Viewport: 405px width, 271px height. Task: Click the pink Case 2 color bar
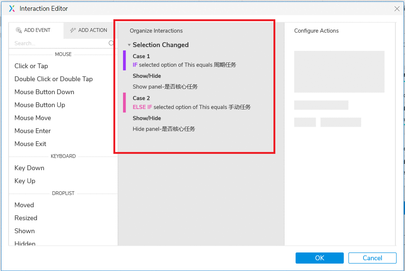(125, 103)
